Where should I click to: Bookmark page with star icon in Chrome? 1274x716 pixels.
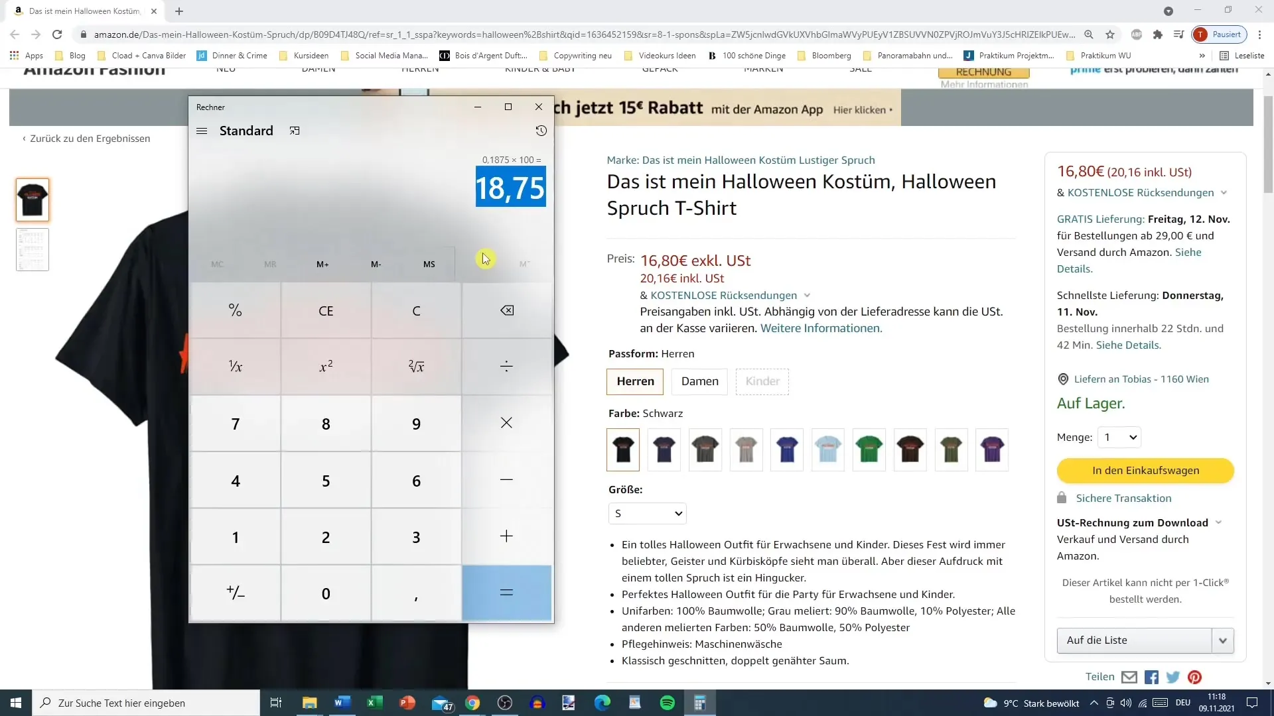(x=1110, y=34)
